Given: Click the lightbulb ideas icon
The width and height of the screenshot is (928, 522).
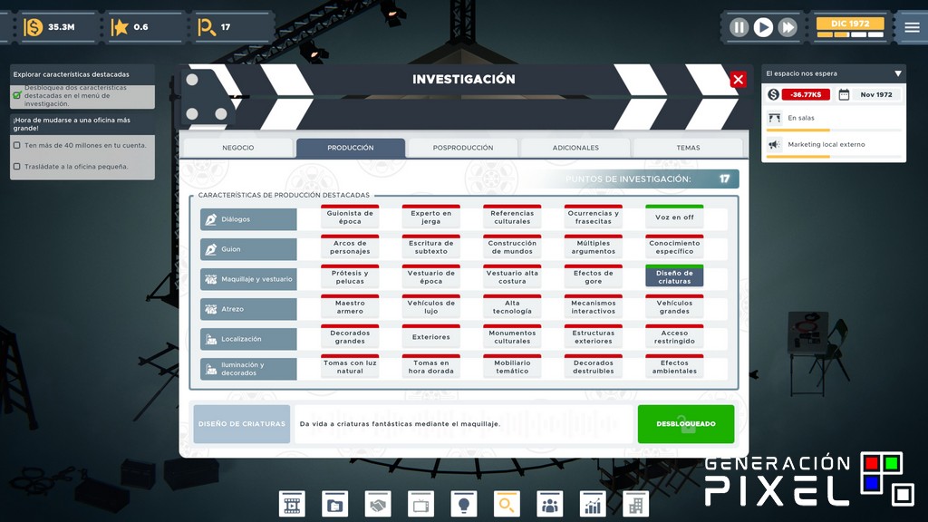Looking at the screenshot, I should pyautogui.click(x=465, y=503).
